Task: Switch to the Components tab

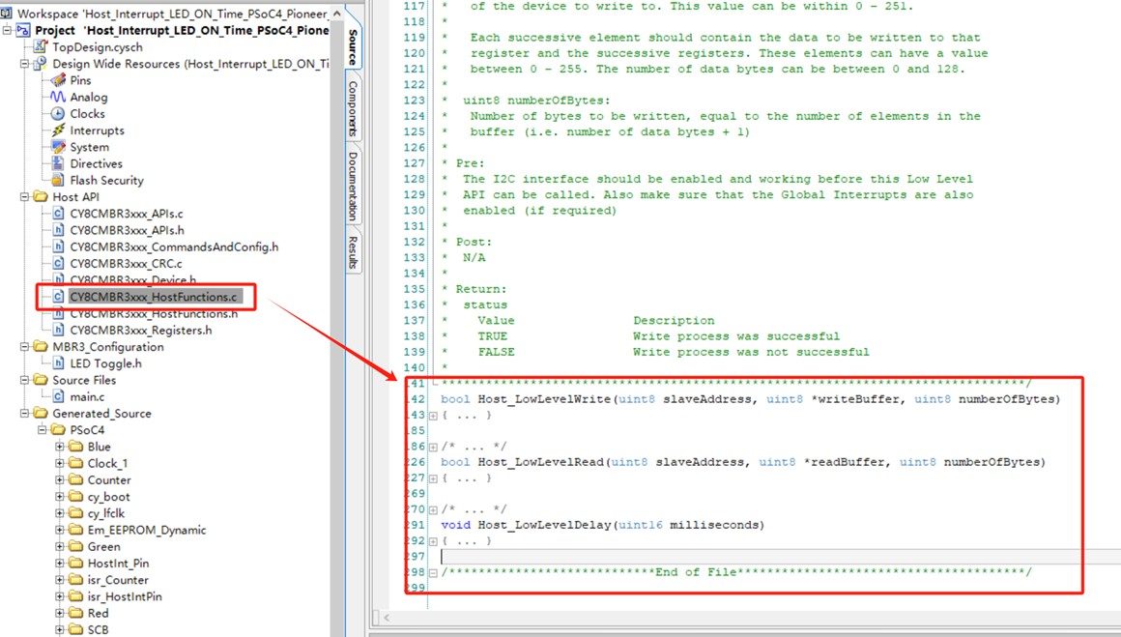Action: pyautogui.click(x=353, y=108)
